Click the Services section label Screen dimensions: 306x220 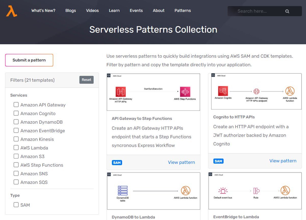coord(19,95)
